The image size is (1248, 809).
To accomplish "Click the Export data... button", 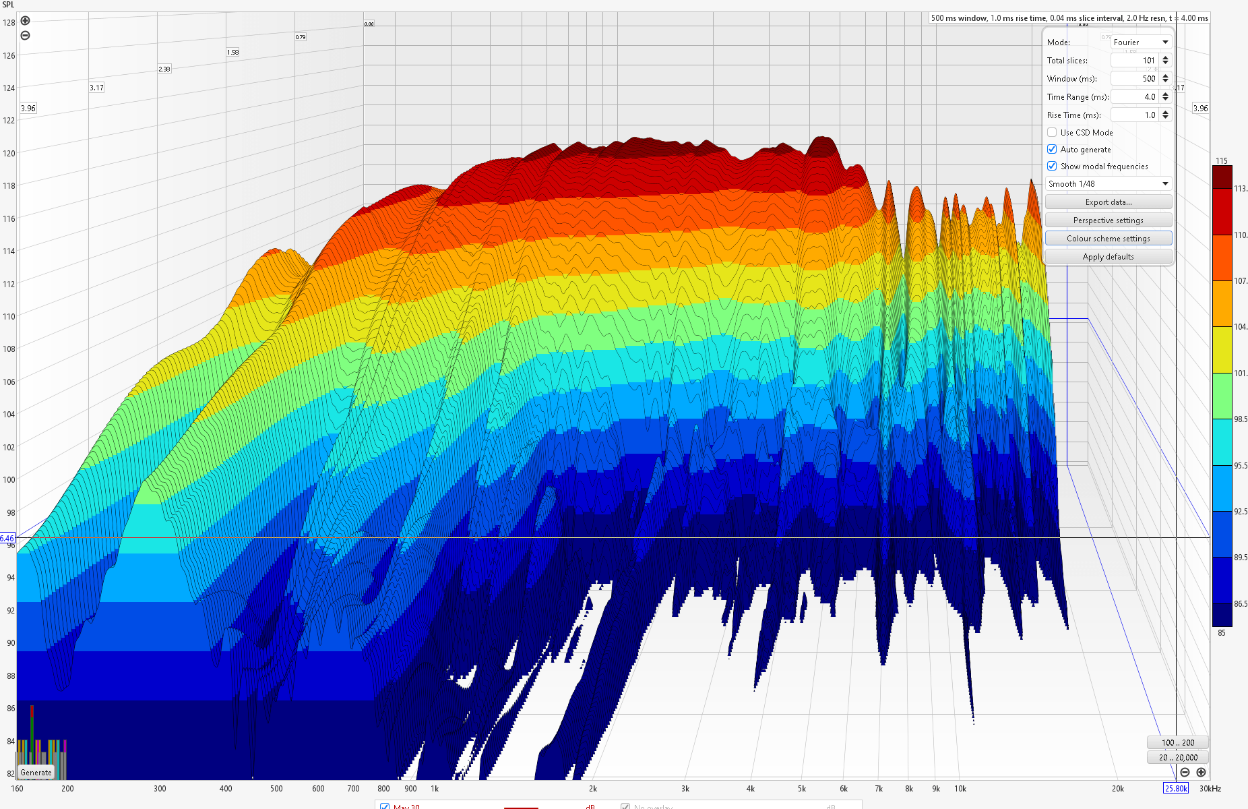I will 1109,202.
